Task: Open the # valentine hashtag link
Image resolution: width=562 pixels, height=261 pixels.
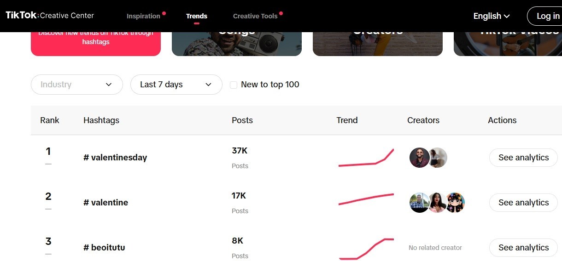Action: click(x=106, y=203)
